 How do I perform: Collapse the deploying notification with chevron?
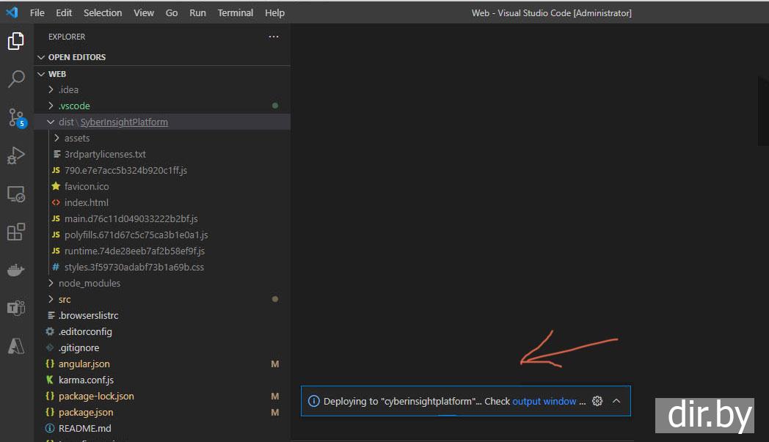click(x=616, y=401)
